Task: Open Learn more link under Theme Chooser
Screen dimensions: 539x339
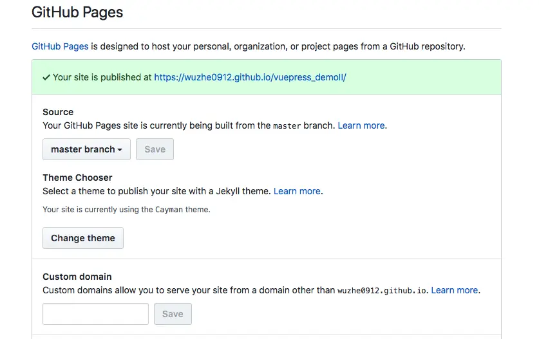Action: [x=297, y=191]
